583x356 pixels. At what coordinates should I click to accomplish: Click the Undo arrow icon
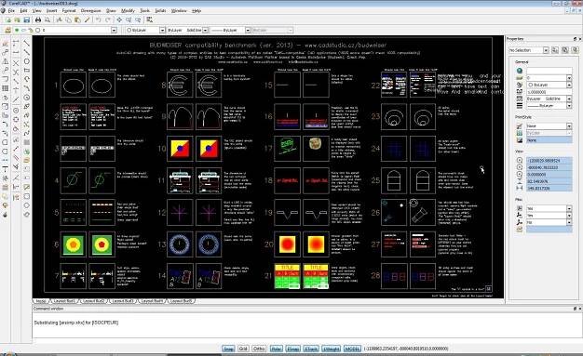tap(99, 20)
